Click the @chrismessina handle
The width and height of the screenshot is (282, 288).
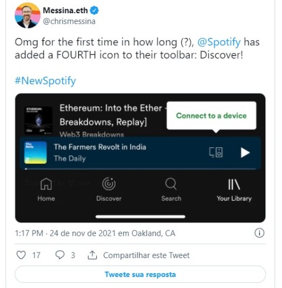[x=69, y=21]
